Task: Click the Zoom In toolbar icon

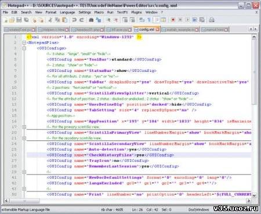Action: [x=108, y=20]
